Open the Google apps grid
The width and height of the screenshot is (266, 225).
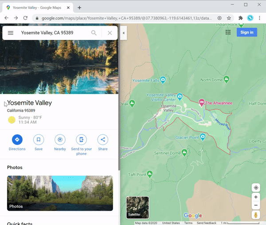228,32
